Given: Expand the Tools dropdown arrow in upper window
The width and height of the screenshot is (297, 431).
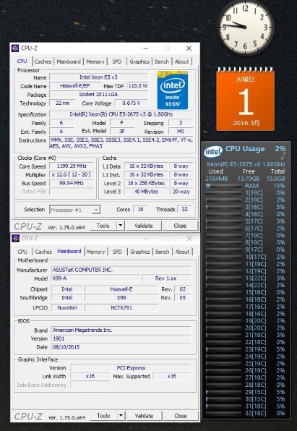Looking at the screenshot, I should 121,226.
